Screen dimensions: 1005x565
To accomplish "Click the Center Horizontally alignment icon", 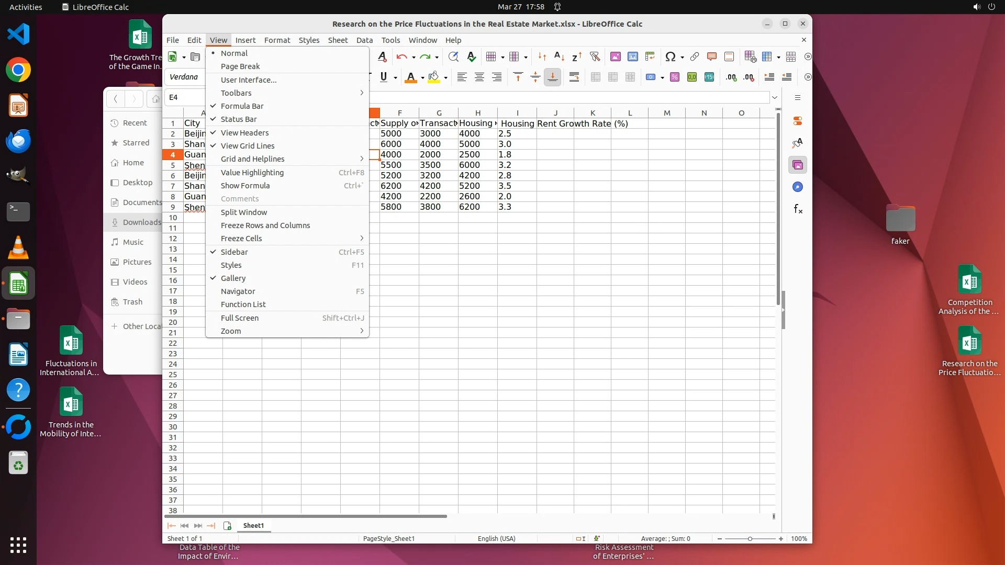I will click(x=479, y=77).
